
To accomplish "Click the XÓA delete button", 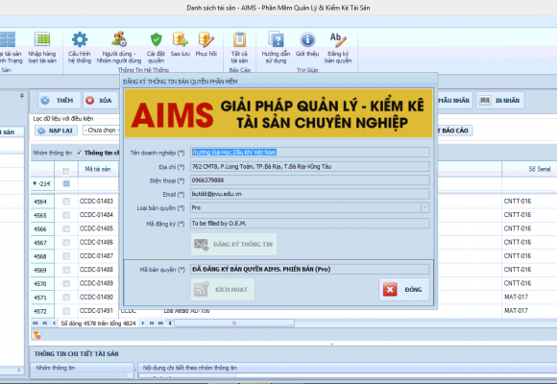I will (x=101, y=101).
